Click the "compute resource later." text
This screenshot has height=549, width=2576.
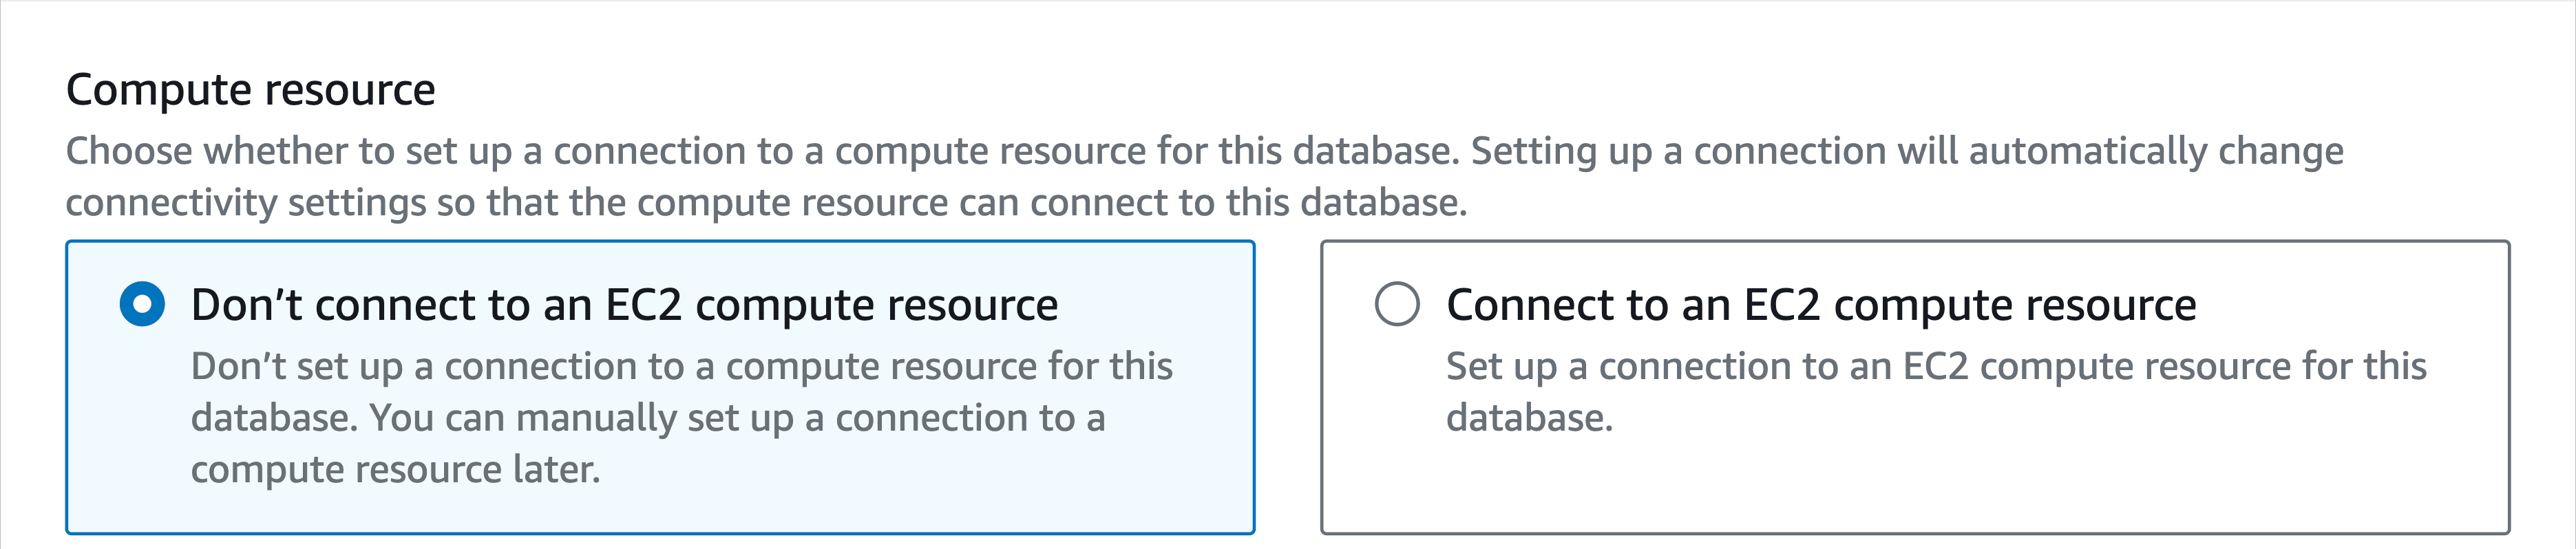395,469
